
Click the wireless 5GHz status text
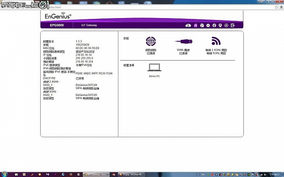pos(216,53)
